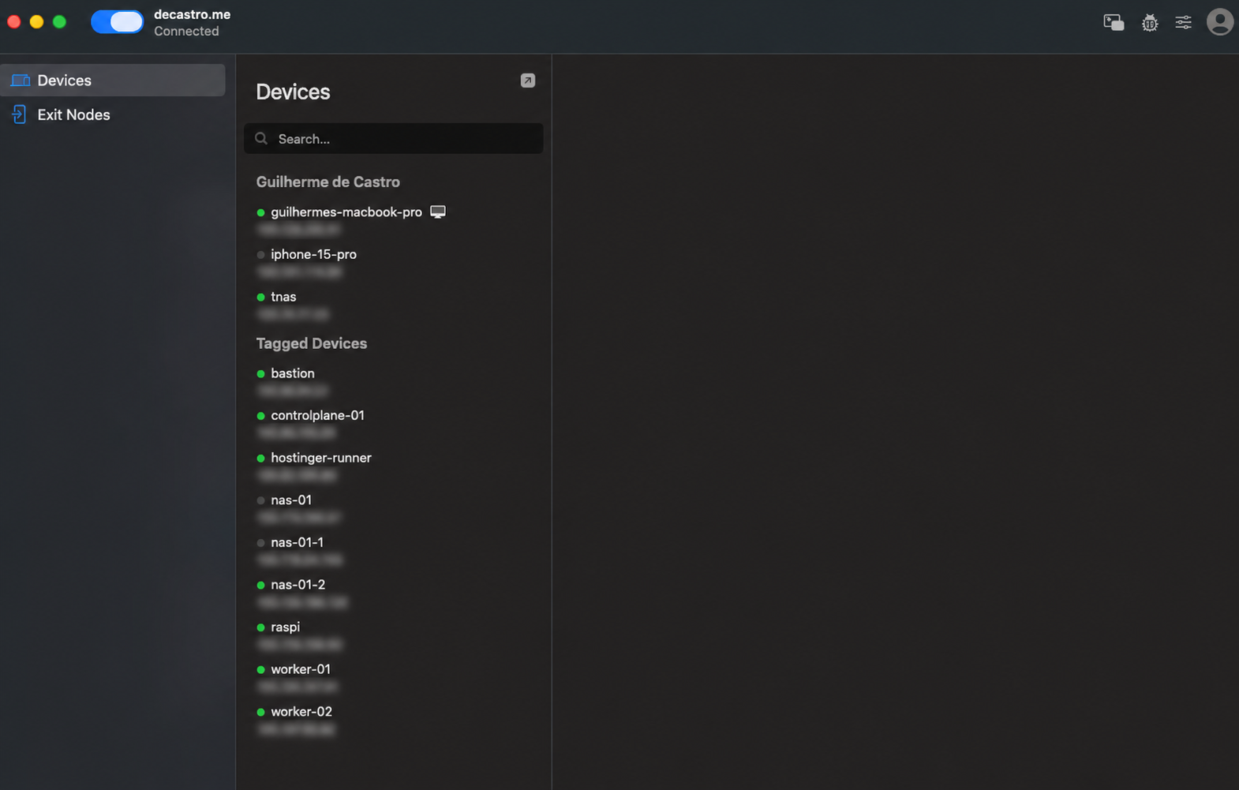Click the green status dot beside worker-02

pyautogui.click(x=260, y=712)
